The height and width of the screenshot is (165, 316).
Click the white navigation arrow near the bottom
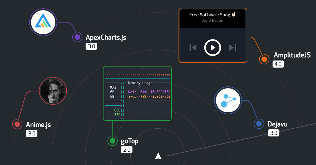158,156
